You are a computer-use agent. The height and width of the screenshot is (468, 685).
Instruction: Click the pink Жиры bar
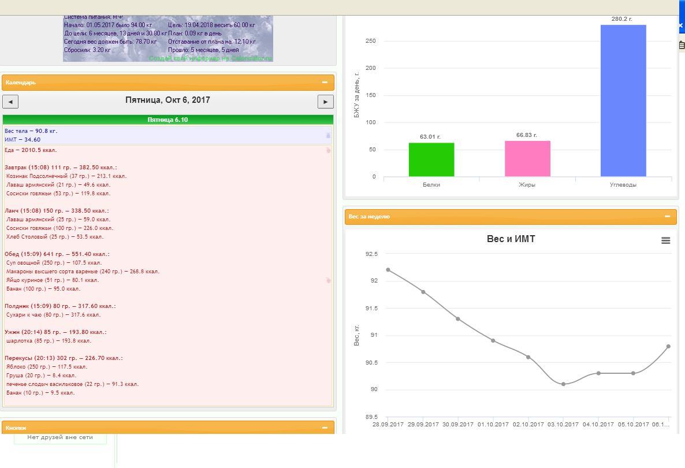pyautogui.click(x=527, y=158)
